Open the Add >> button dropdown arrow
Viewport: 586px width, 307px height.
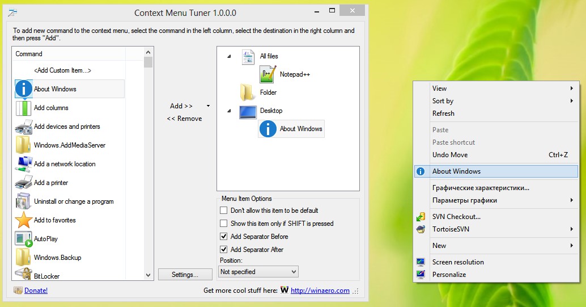pos(208,106)
